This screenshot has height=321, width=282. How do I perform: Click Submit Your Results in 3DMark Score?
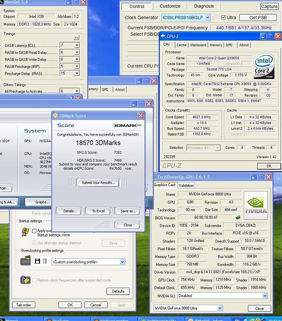(x=98, y=183)
